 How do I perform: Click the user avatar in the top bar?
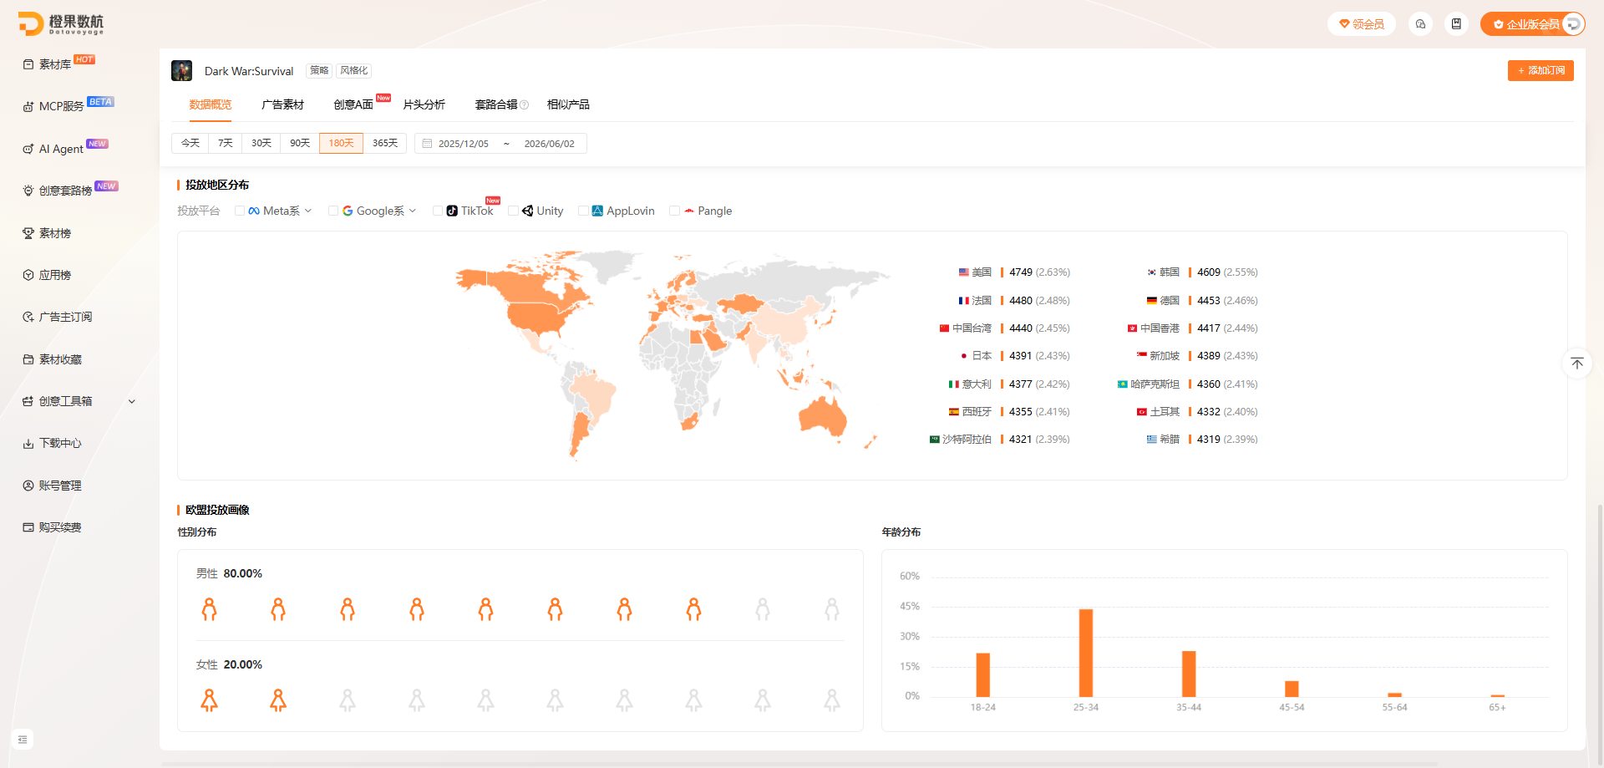pos(1572,24)
